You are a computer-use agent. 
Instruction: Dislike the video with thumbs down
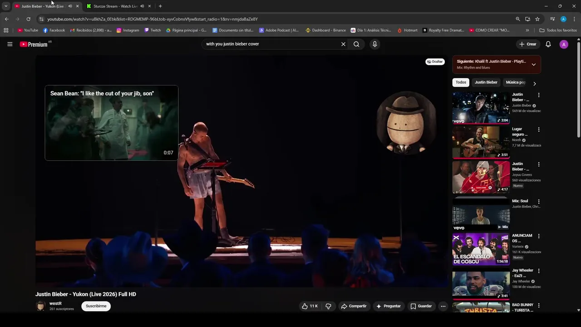point(328,306)
